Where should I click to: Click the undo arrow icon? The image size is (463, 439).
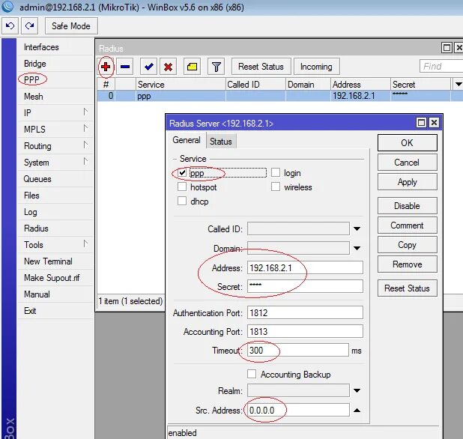10,26
